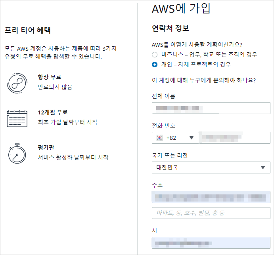Open the +82 country code dropdown

tap(175, 138)
